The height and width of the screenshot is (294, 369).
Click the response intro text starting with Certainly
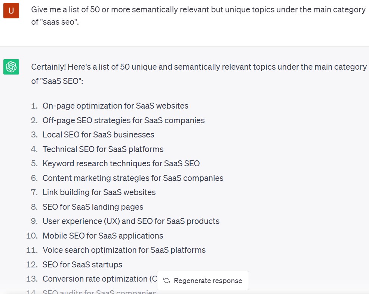199,74
